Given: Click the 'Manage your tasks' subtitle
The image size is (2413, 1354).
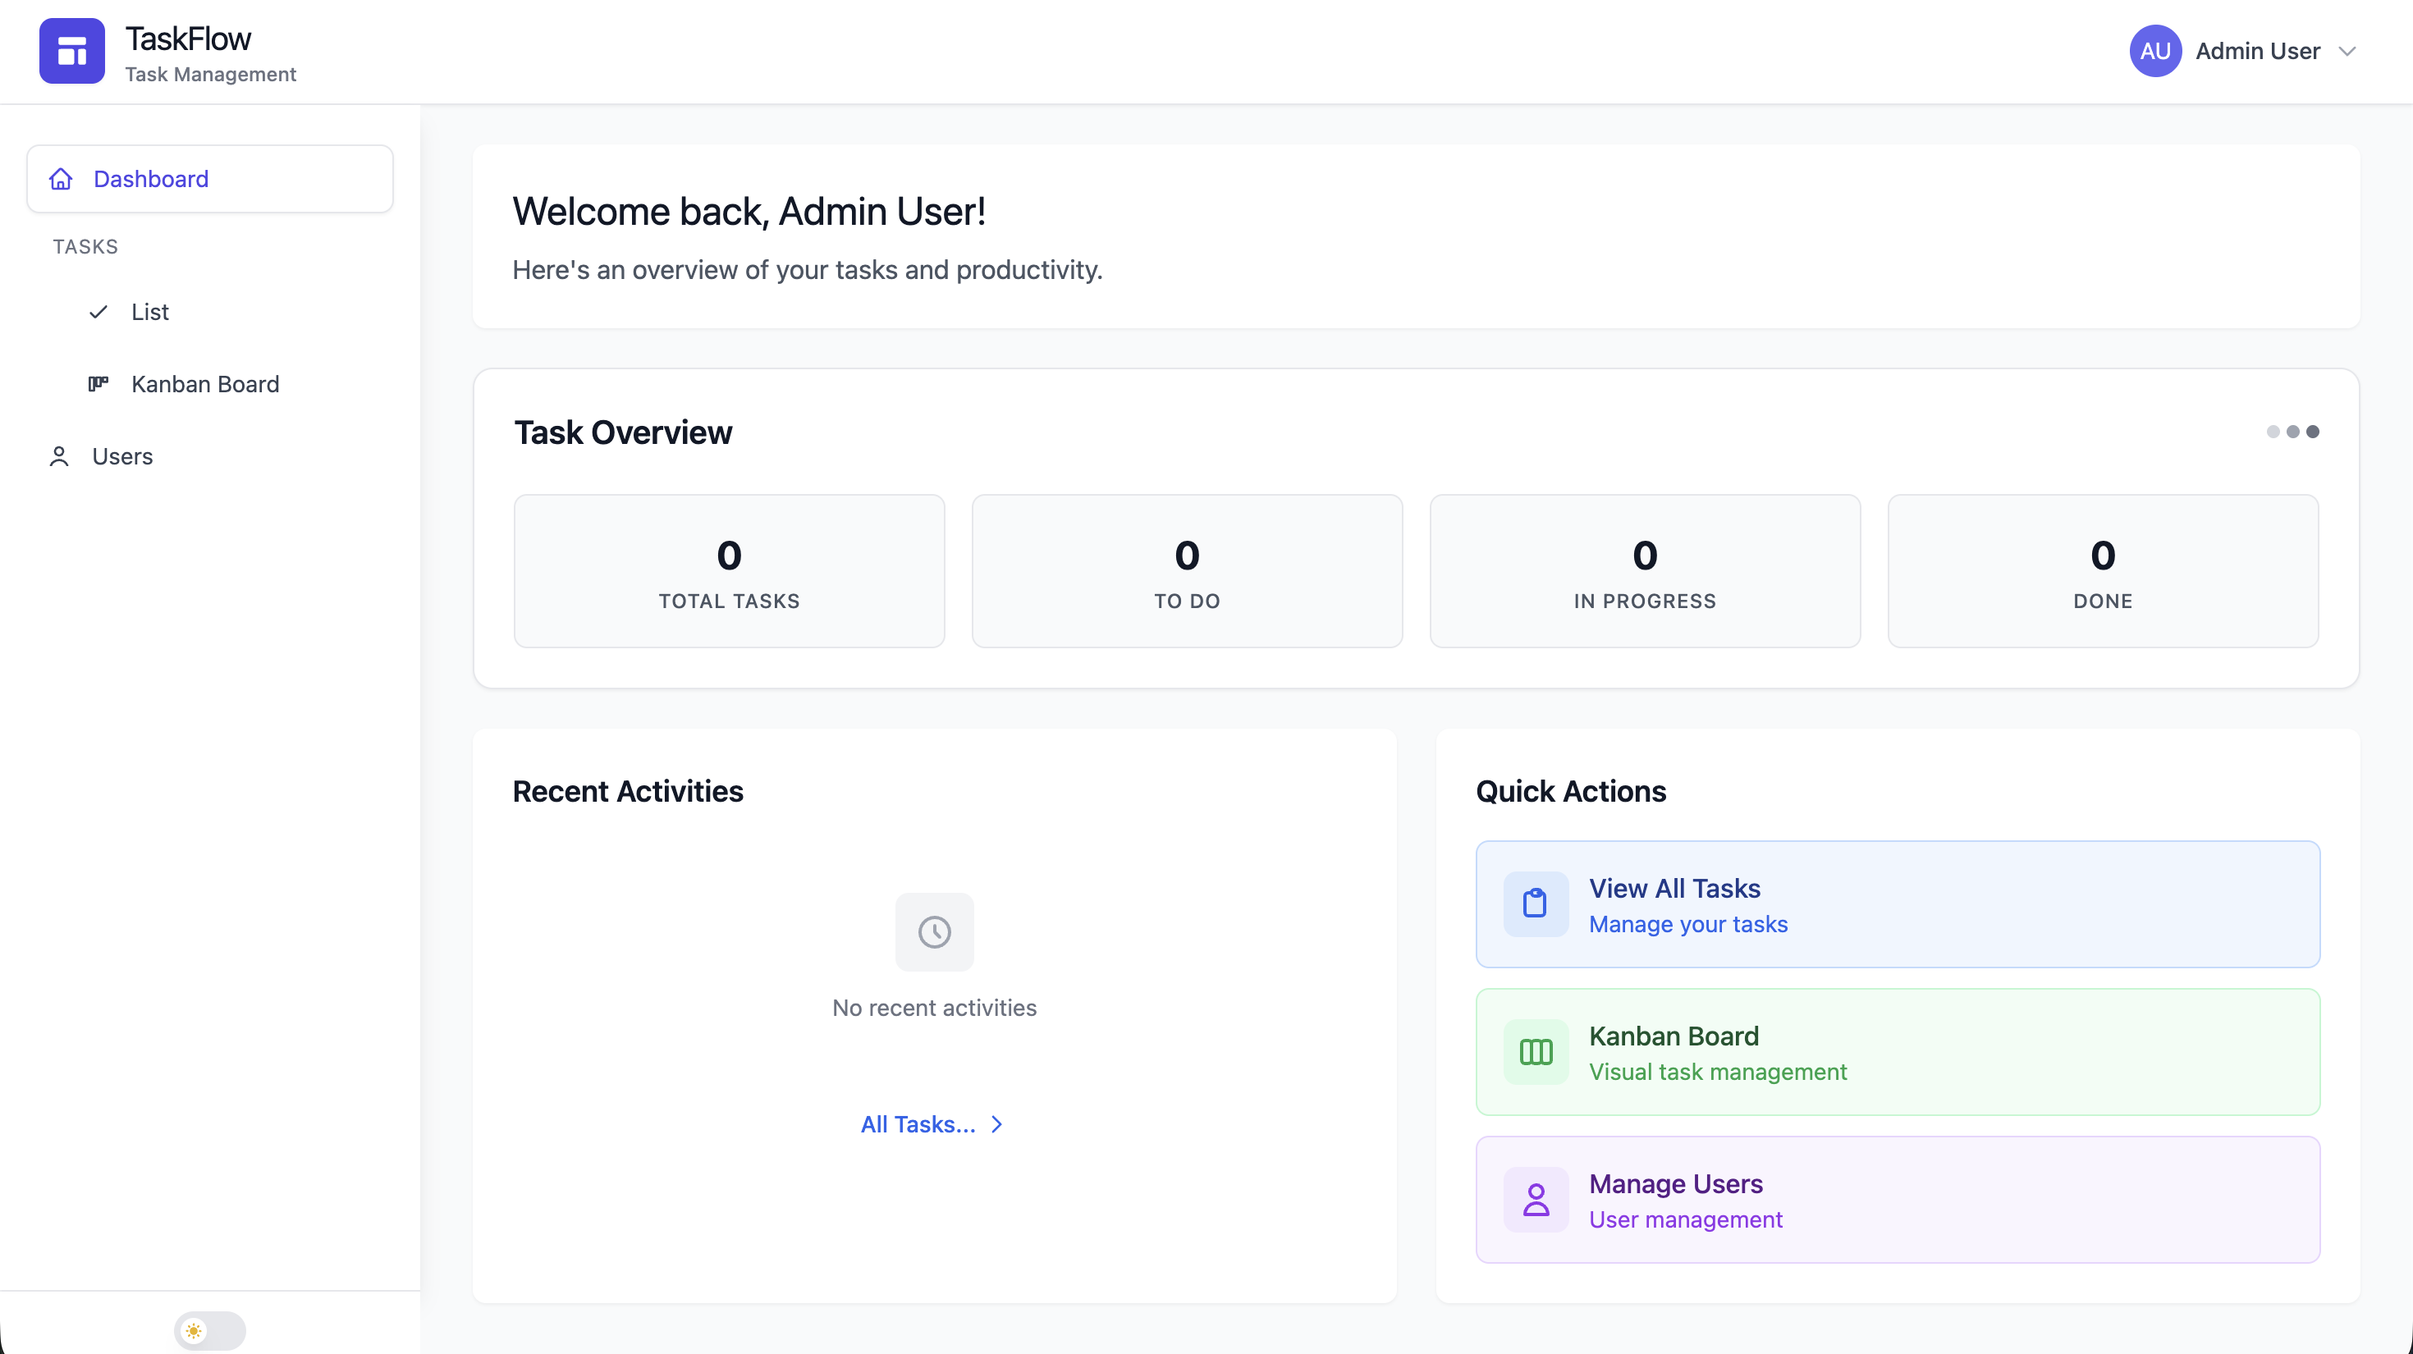Looking at the screenshot, I should (1688, 924).
